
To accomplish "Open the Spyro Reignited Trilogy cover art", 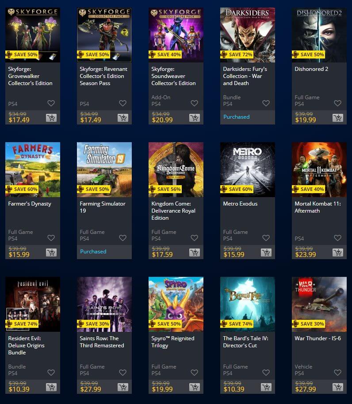I will [x=176, y=304].
